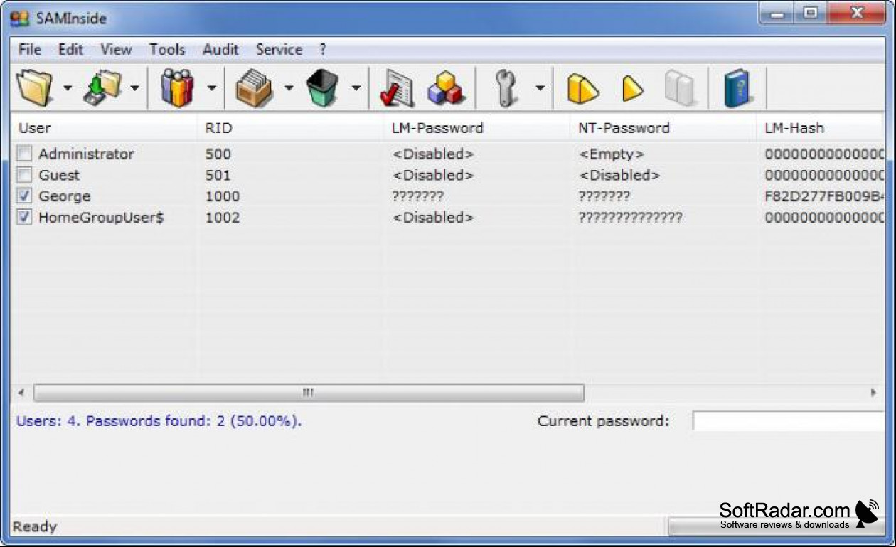Click HomeGroupUser$ NT-Password question marks
This screenshot has height=547, width=896.
[x=630, y=218]
